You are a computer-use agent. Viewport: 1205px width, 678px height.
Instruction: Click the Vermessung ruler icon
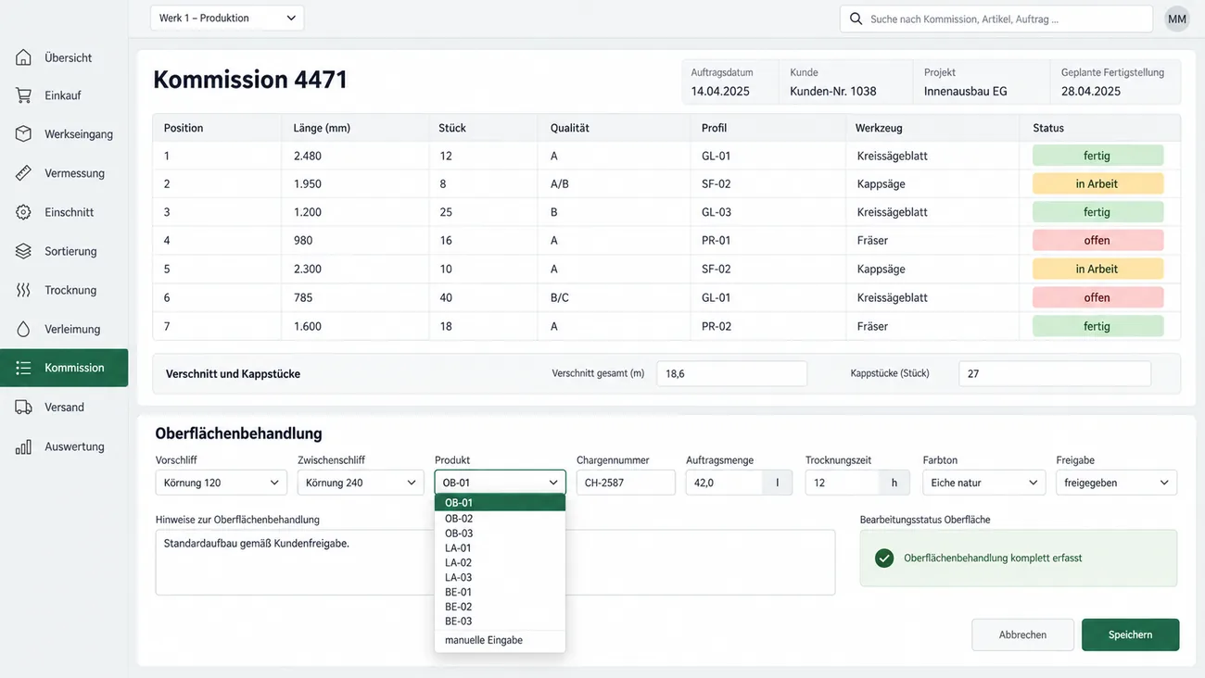(x=23, y=173)
